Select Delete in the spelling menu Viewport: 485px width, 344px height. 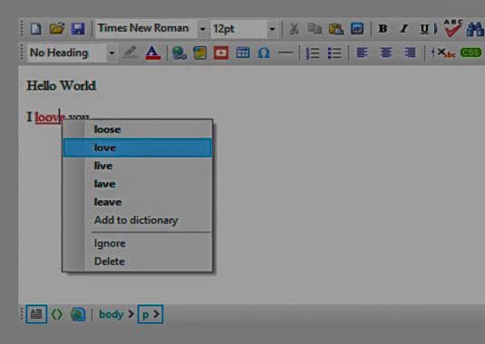click(x=137, y=262)
